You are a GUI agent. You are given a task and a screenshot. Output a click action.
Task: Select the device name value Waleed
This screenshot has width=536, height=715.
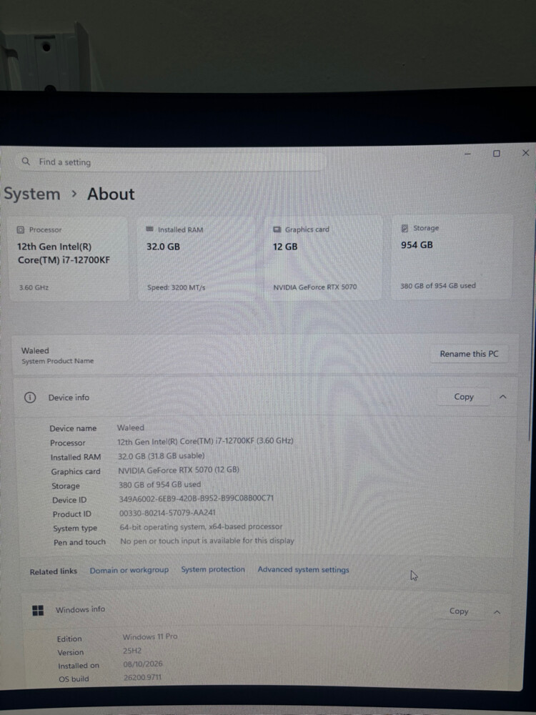[x=131, y=428]
